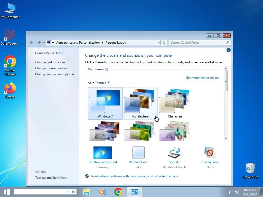Maximize the Personalization window
This screenshot has width=263, height=197.
tap(218, 35)
